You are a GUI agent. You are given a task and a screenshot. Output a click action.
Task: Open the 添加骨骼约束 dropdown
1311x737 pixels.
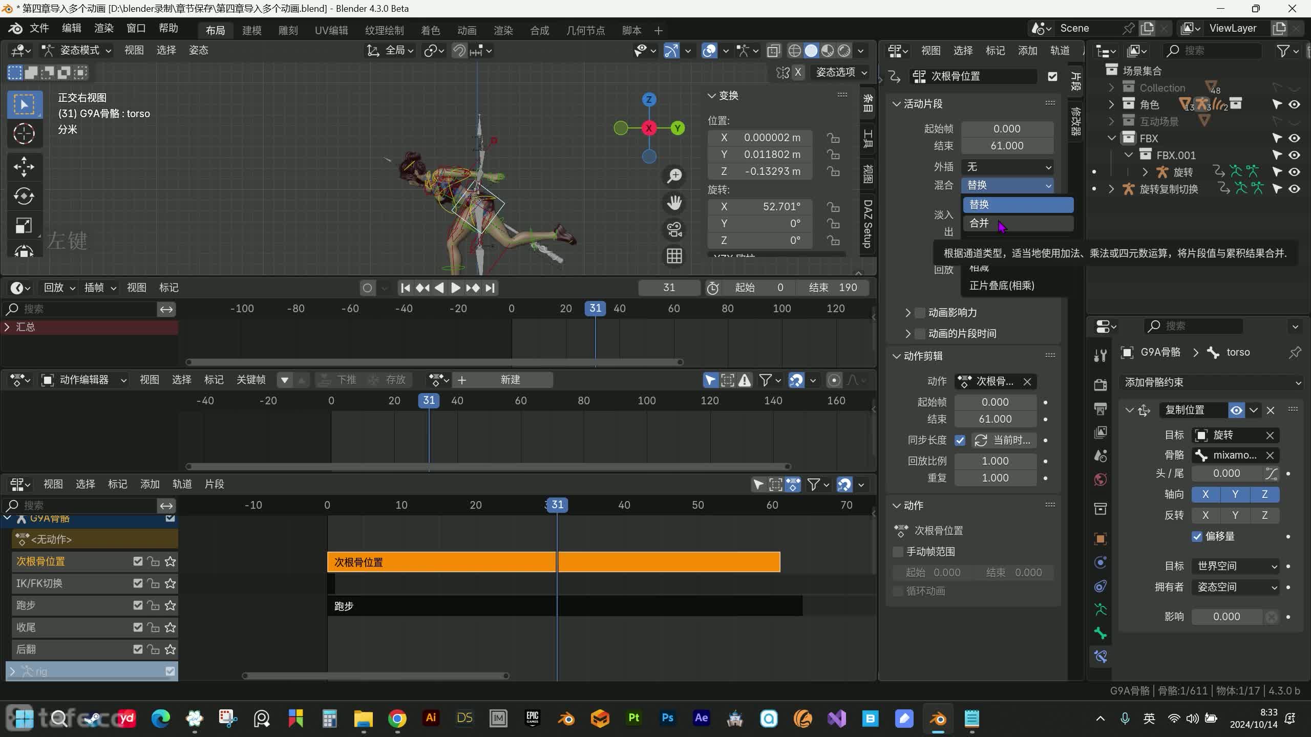click(1211, 382)
